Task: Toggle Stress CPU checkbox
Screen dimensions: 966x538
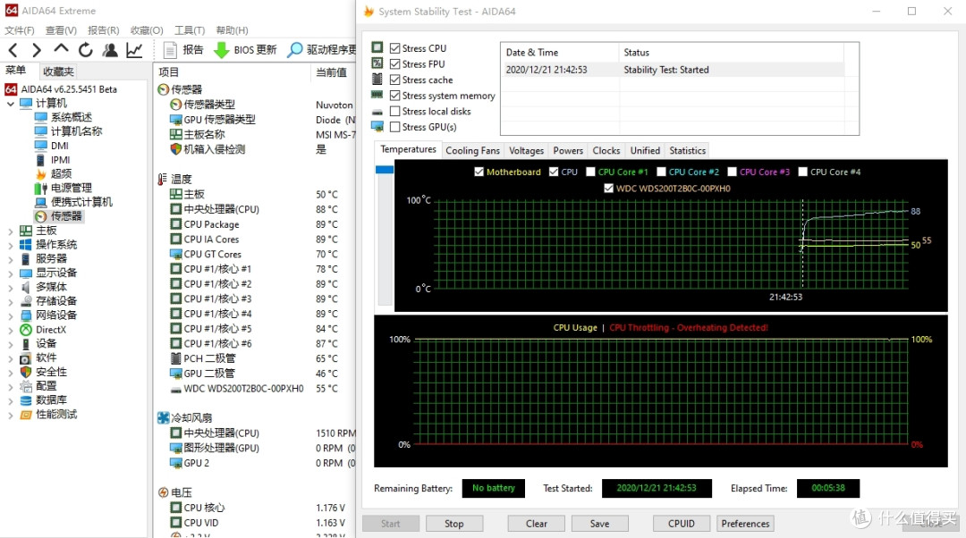Action: tap(395, 48)
